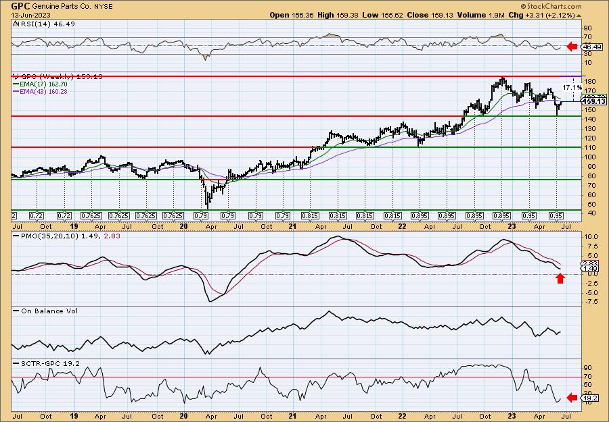Click the 19.2 SCTR axis value tag
The height and width of the screenshot is (422, 609).
pos(589,398)
